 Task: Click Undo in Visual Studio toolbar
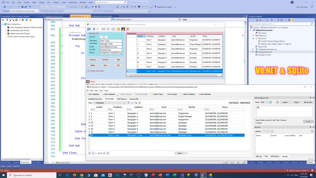click(30, 7)
